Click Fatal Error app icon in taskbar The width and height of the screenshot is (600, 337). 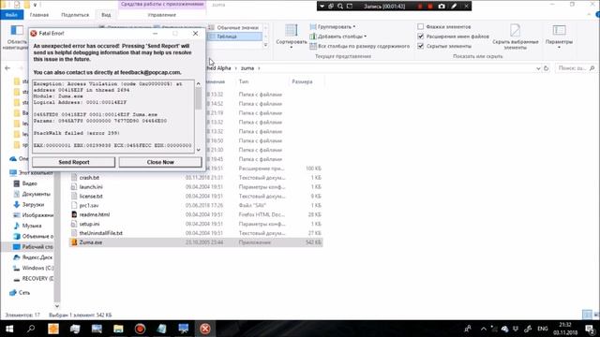point(205,329)
